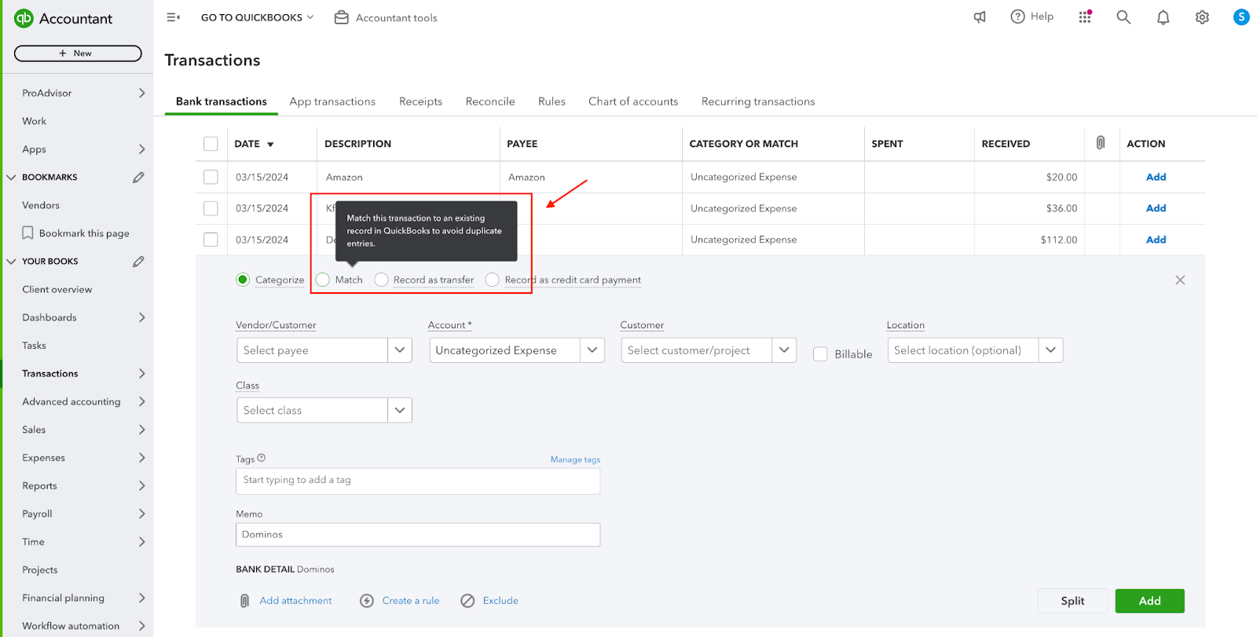Open Projects in the sidebar
This screenshot has width=1257, height=637.
point(40,570)
